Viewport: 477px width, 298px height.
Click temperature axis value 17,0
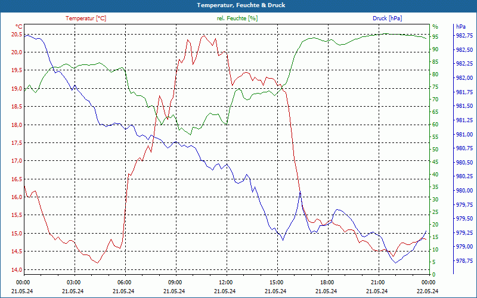pyautogui.click(x=17, y=161)
